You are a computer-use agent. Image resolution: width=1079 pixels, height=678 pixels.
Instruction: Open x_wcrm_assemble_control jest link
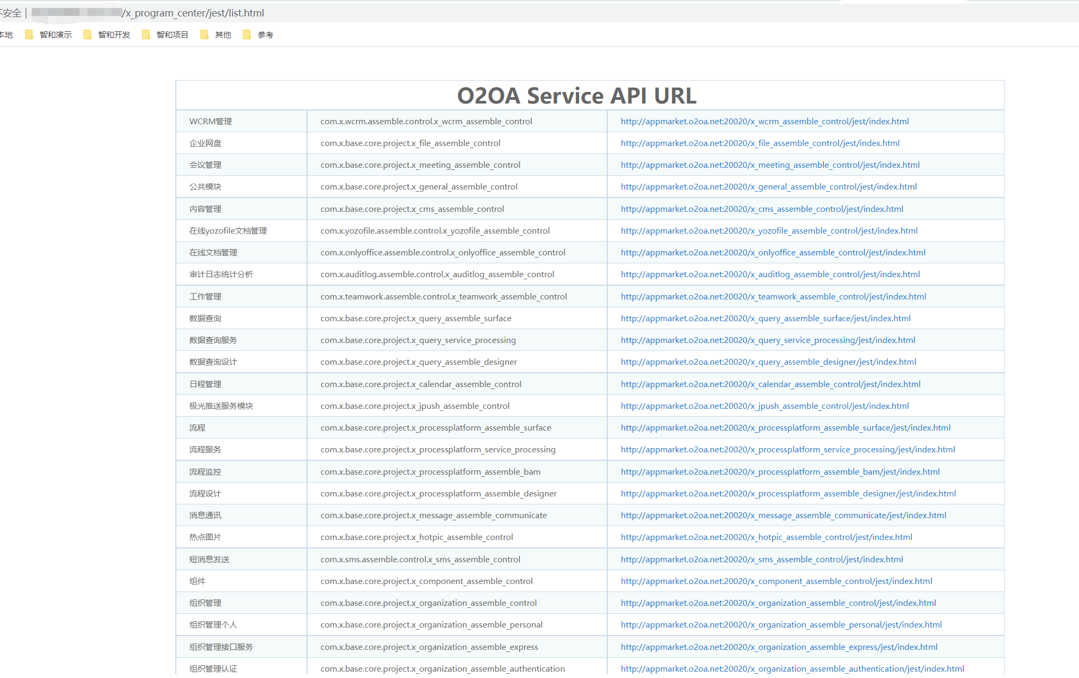(x=764, y=121)
